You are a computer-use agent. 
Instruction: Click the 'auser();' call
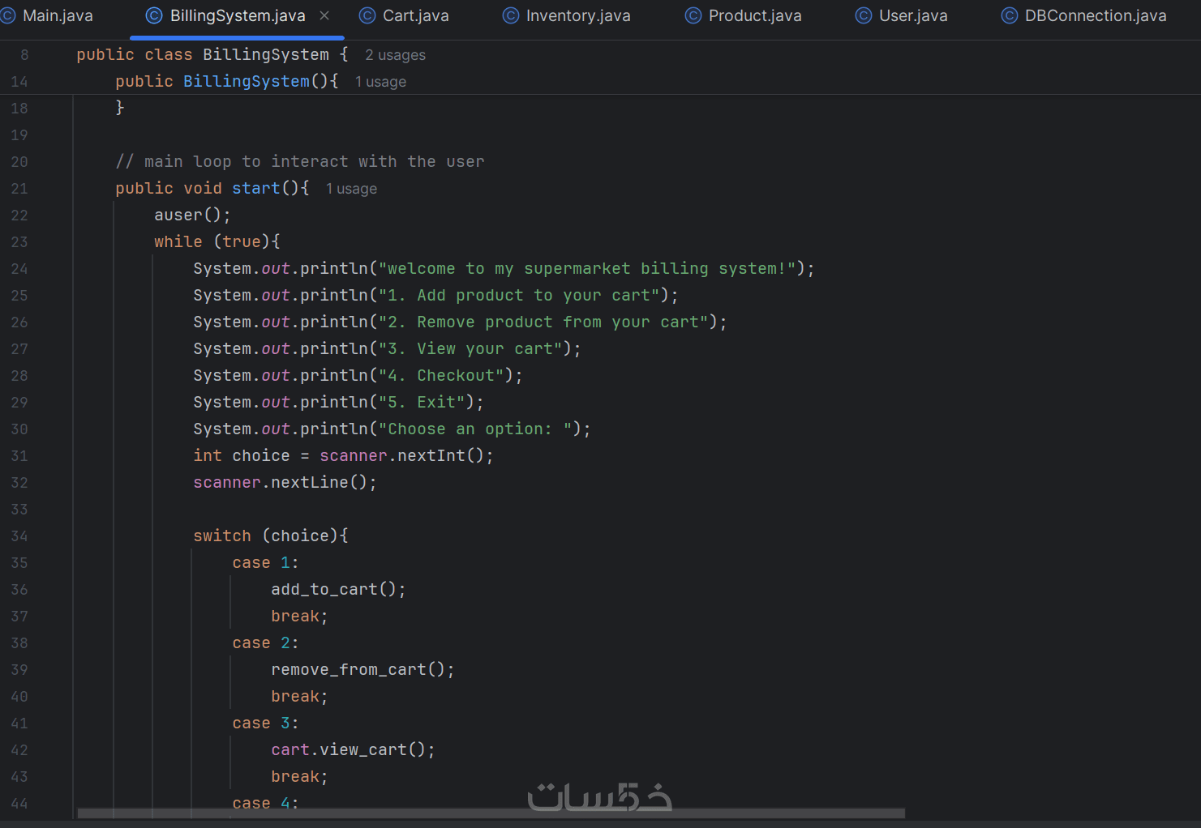pos(192,216)
